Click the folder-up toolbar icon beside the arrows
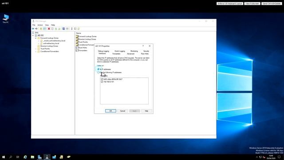The width and height of the screenshot is (284, 160). (x=41, y=28)
